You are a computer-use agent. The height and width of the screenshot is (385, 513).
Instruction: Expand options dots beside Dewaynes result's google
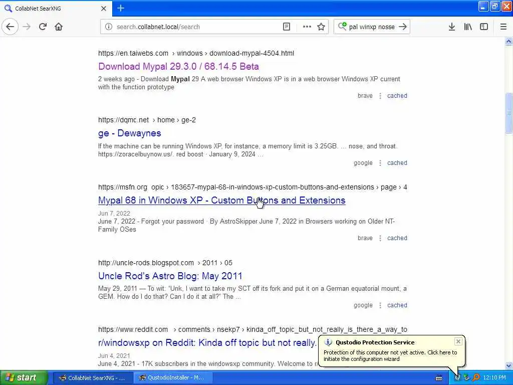(380, 163)
